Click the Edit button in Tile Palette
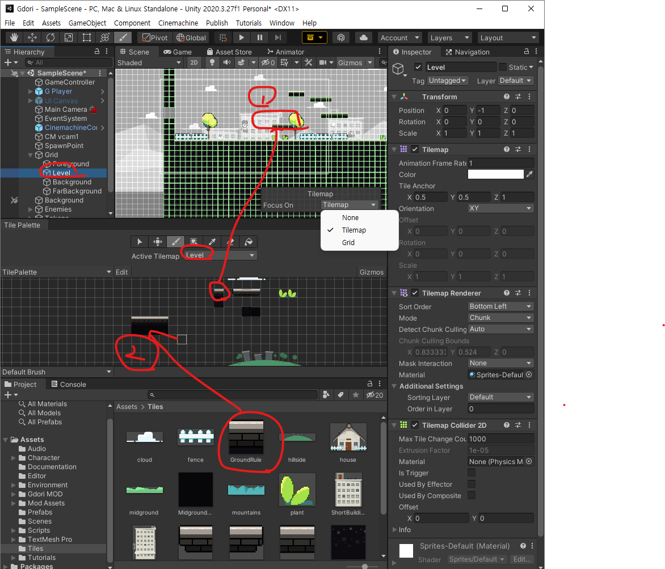The width and height of the screenshot is (665, 569). click(122, 272)
